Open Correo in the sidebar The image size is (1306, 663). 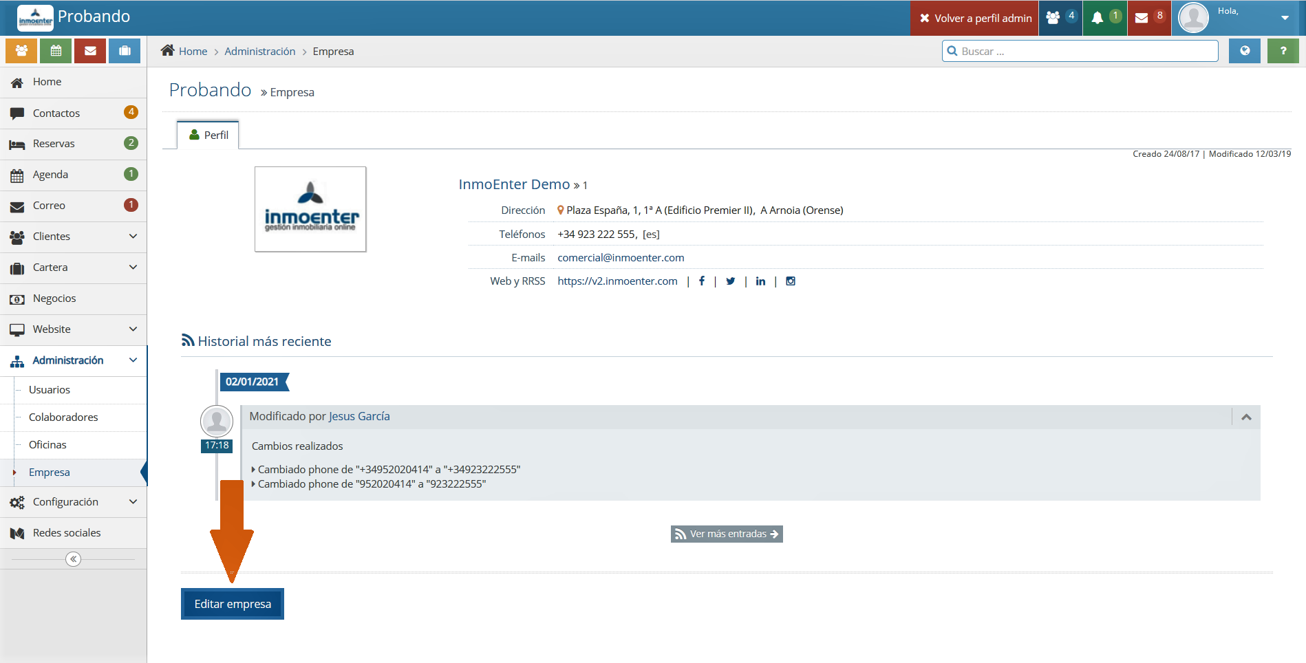(73, 206)
